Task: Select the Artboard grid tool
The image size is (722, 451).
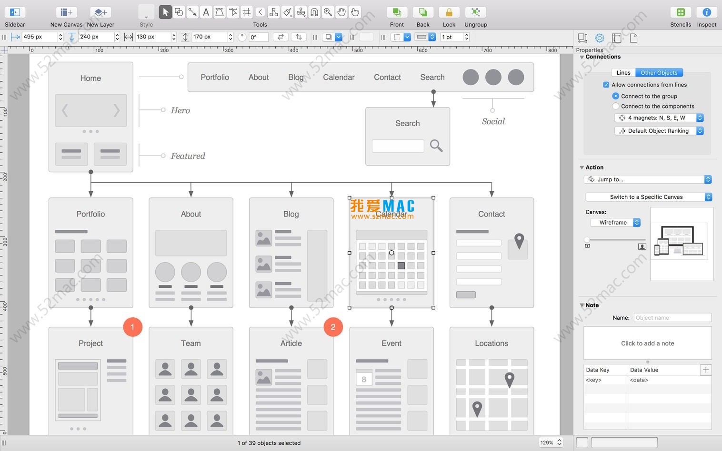Action: (247, 12)
